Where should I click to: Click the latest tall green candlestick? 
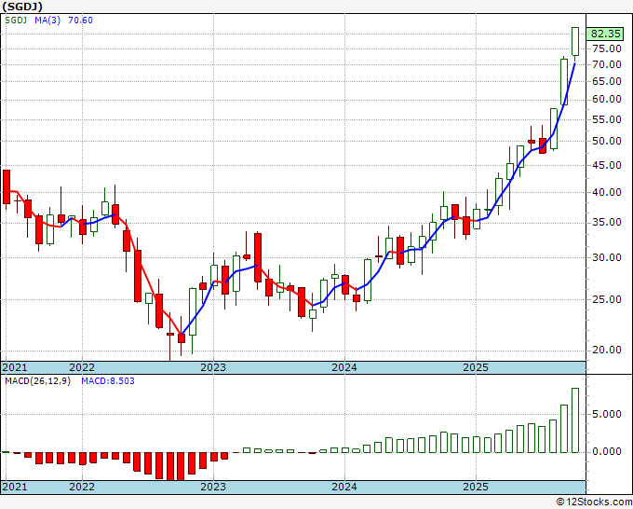coord(575,42)
